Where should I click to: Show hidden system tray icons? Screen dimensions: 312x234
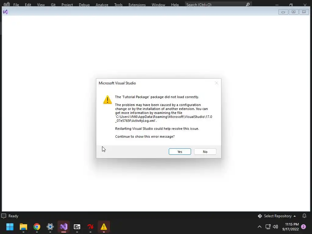[x=260, y=227]
